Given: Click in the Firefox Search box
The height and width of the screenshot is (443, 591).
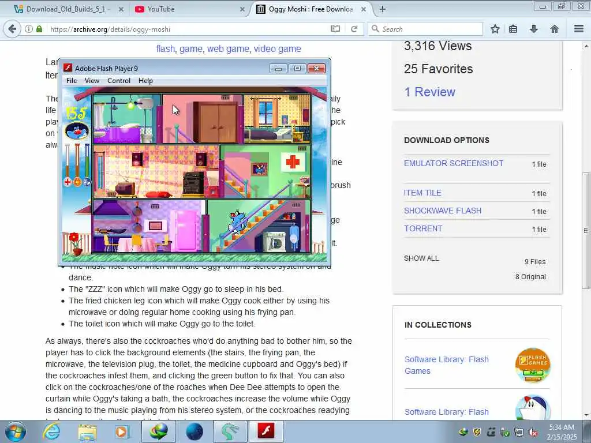Looking at the screenshot, I should 425,29.
